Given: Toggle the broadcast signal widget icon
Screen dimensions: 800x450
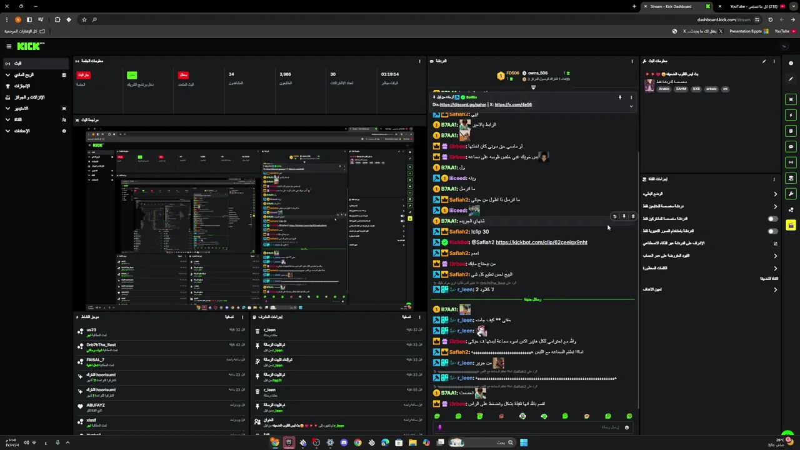Looking at the screenshot, I should 791,162.
